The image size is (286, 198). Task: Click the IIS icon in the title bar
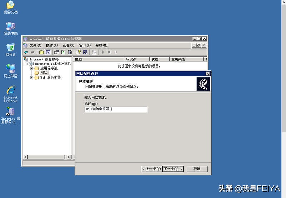[25, 39]
